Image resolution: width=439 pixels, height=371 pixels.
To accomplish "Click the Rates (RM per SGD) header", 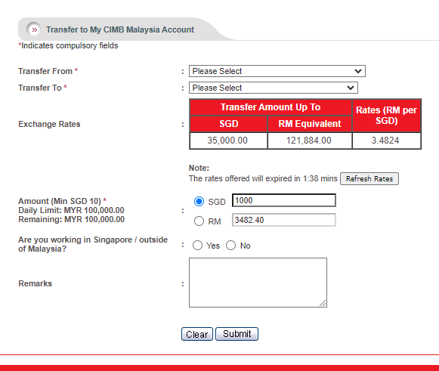I will [386, 116].
